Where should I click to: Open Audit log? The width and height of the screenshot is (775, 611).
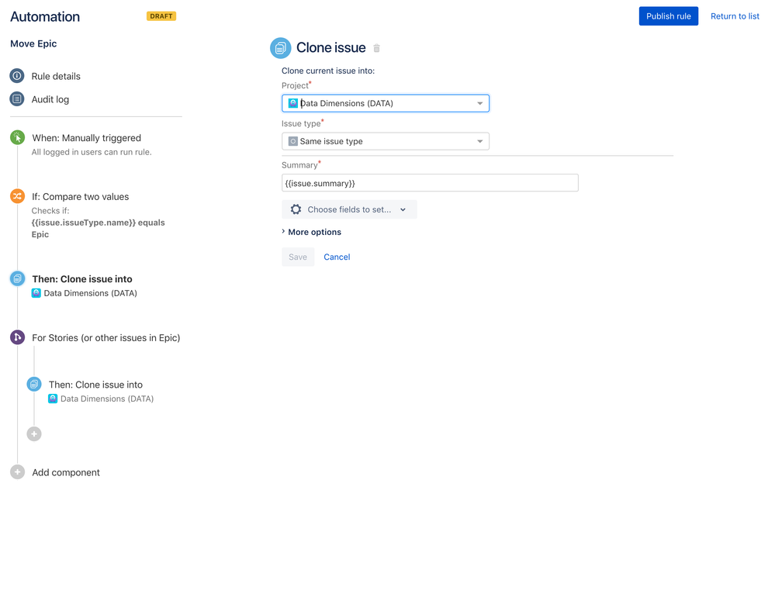[50, 99]
